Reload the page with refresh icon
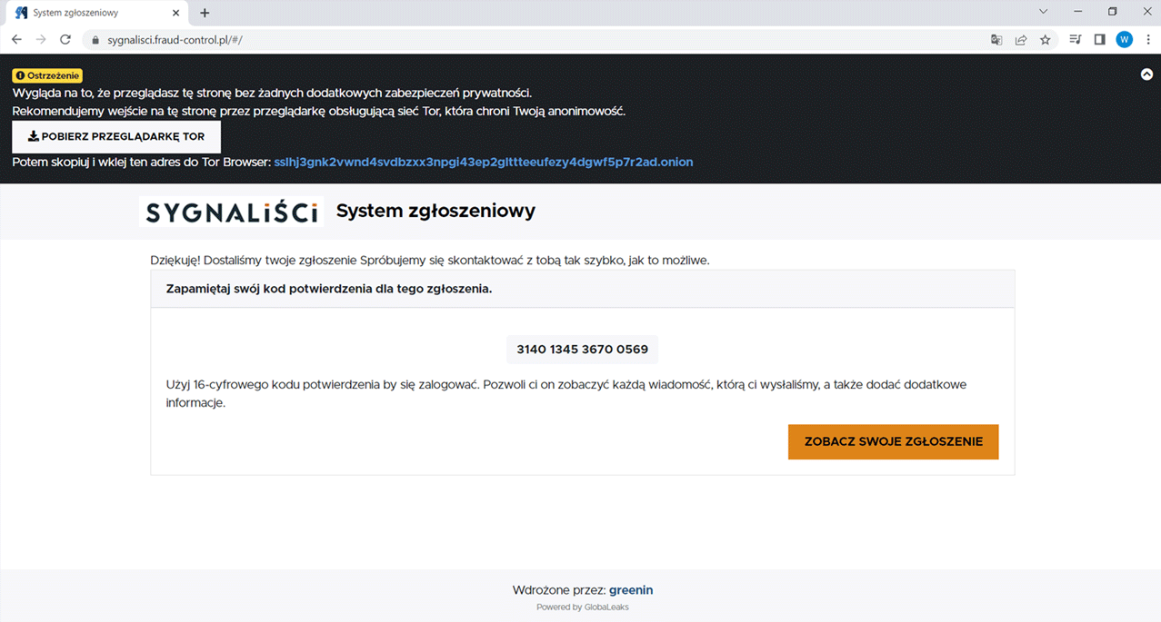The image size is (1161, 622). [x=65, y=40]
